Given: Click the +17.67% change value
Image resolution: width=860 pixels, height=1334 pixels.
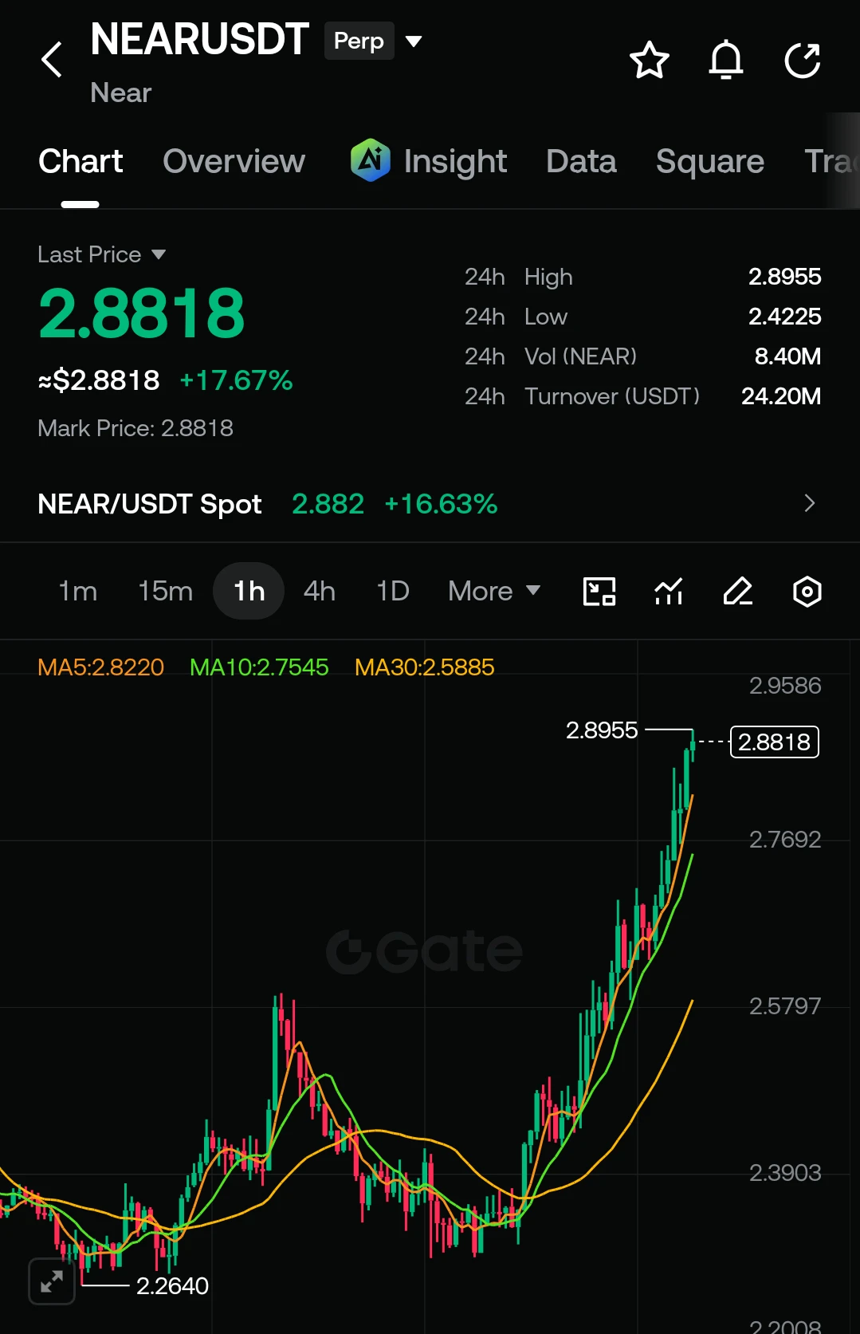Looking at the screenshot, I should (x=237, y=380).
